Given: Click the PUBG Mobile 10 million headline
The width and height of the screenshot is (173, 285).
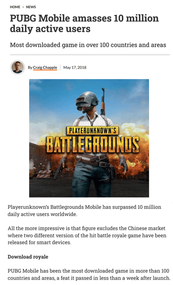Looking at the screenshot, I should [84, 23].
